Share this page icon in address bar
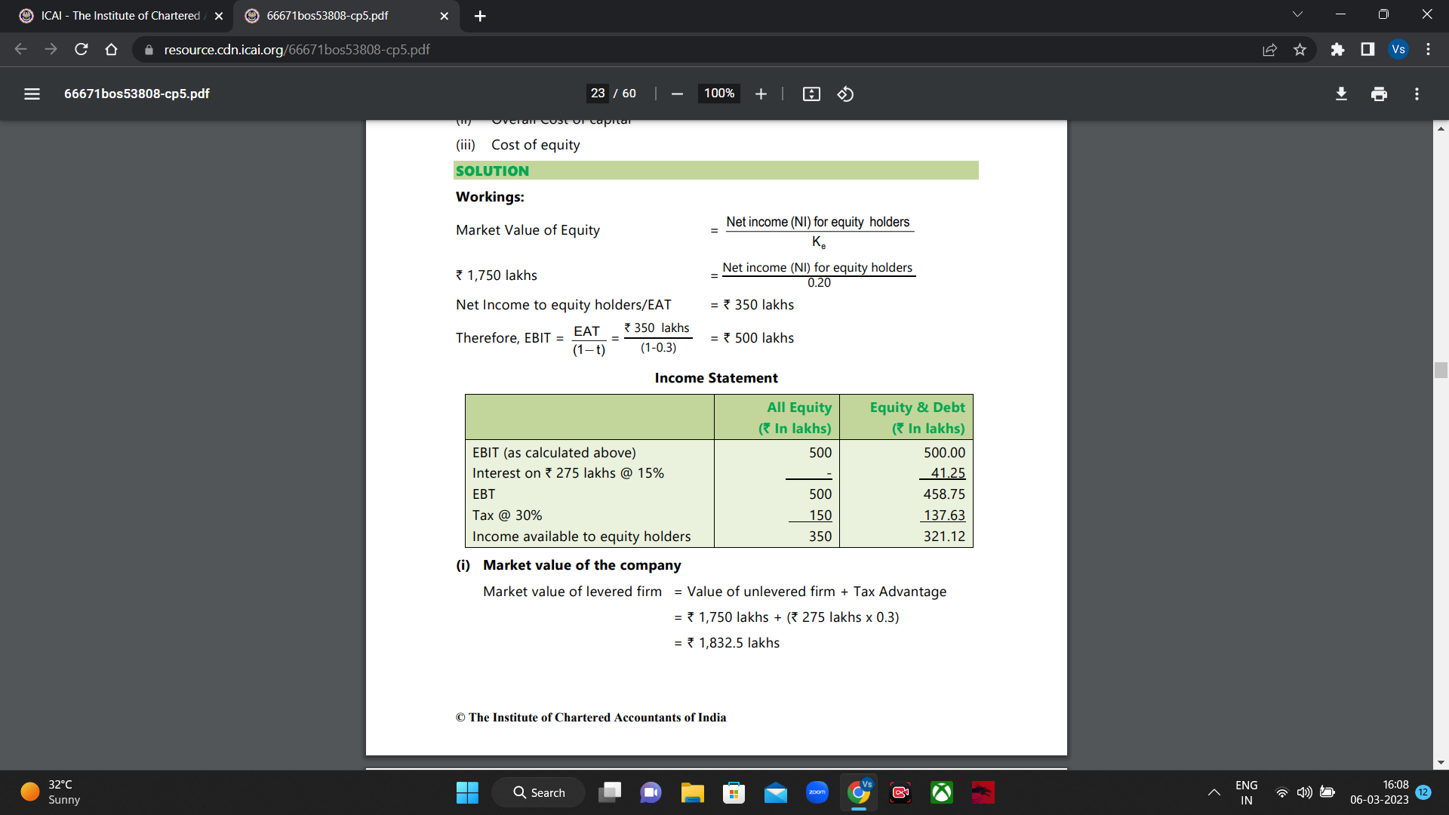The image size is (1449, 815). 1269,49
